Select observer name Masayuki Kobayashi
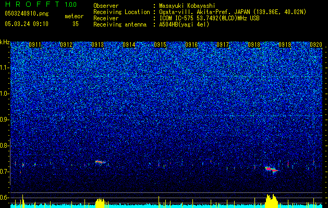 click(187, 6)
